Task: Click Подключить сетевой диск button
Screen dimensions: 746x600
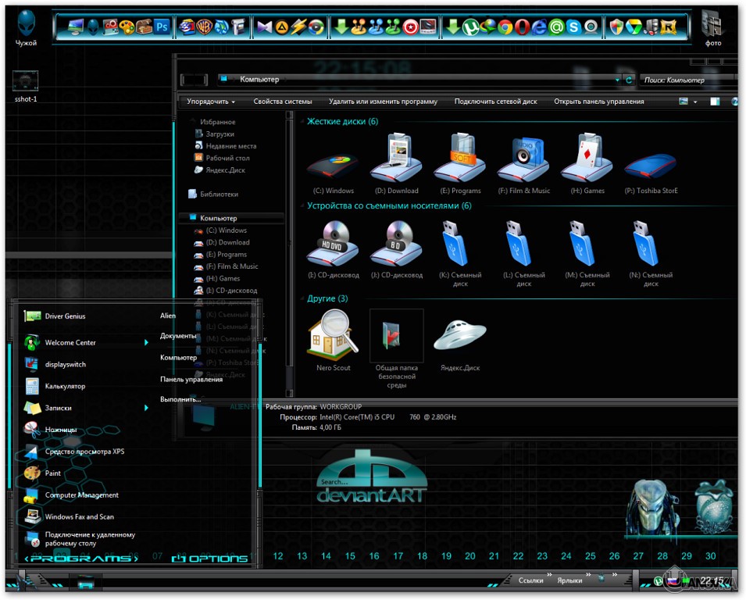Action: point(495,102)
